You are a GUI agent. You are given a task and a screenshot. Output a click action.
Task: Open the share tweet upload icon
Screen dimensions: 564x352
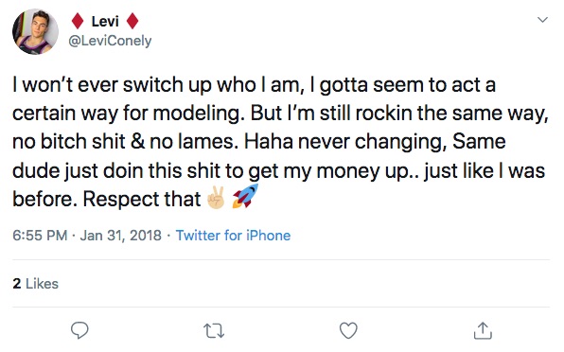point(483,330)
